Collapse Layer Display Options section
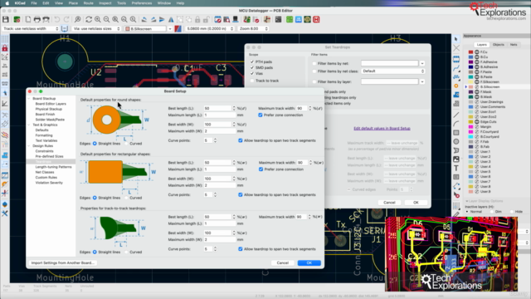This screenshot has width=531, height=299. (466, 201)
